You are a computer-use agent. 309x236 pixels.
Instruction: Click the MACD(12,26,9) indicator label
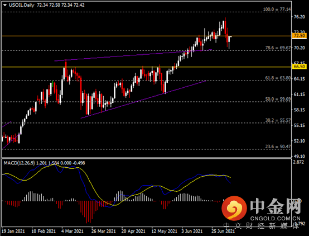[20, 163]
